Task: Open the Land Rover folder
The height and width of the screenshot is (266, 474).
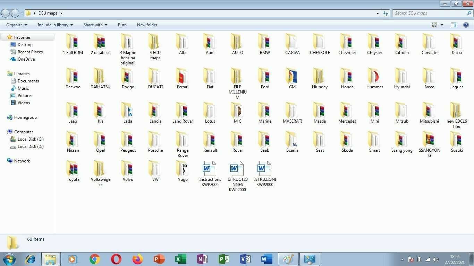Action: [183, 113]
